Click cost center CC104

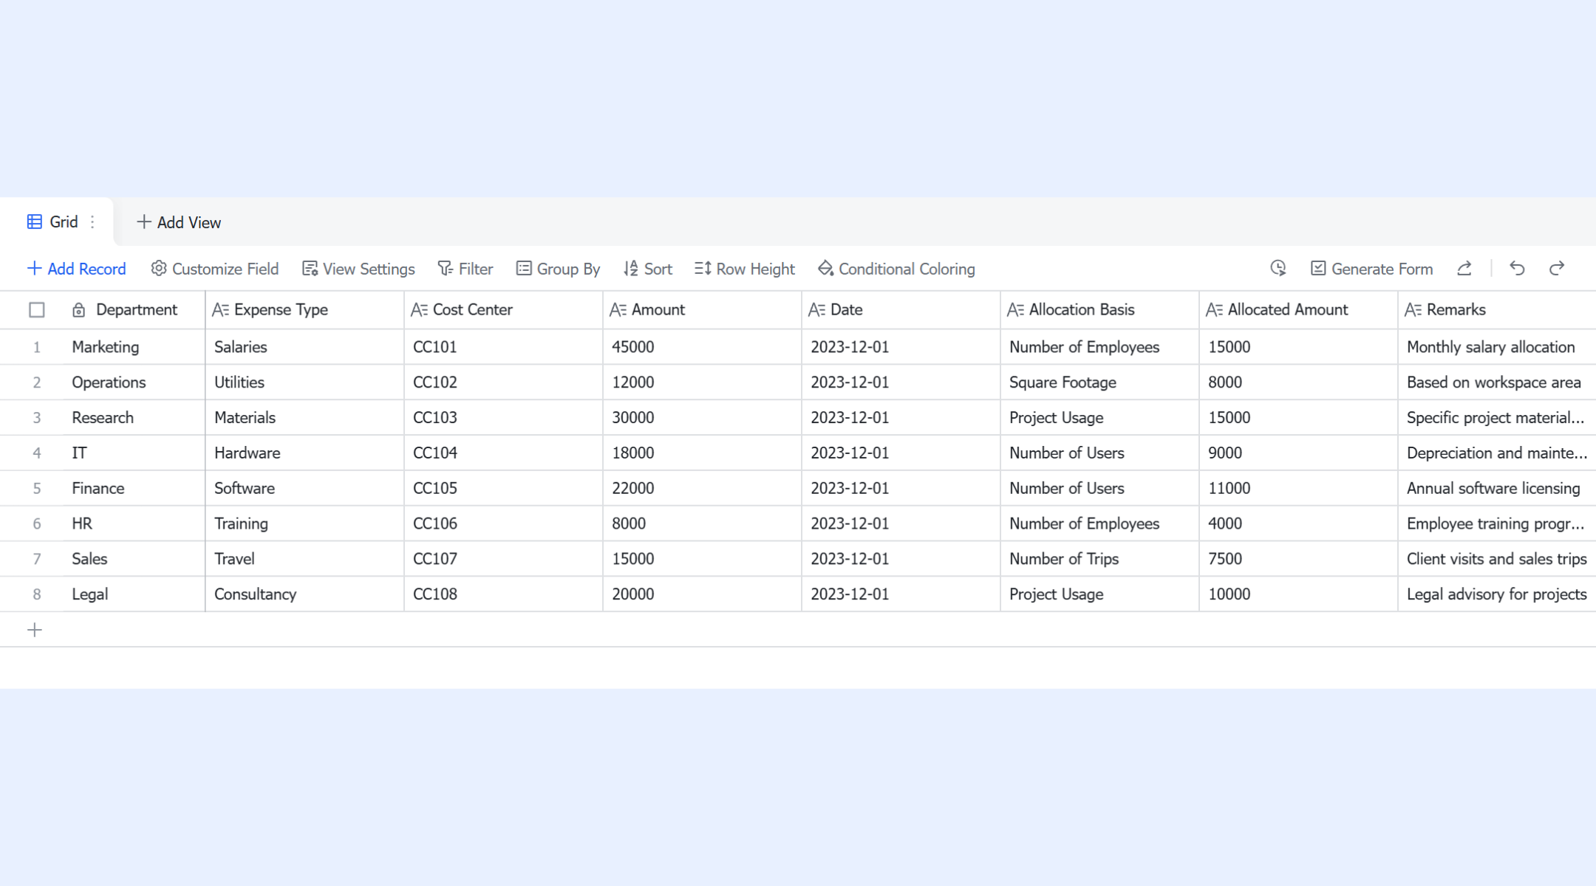tap(503, 453)
